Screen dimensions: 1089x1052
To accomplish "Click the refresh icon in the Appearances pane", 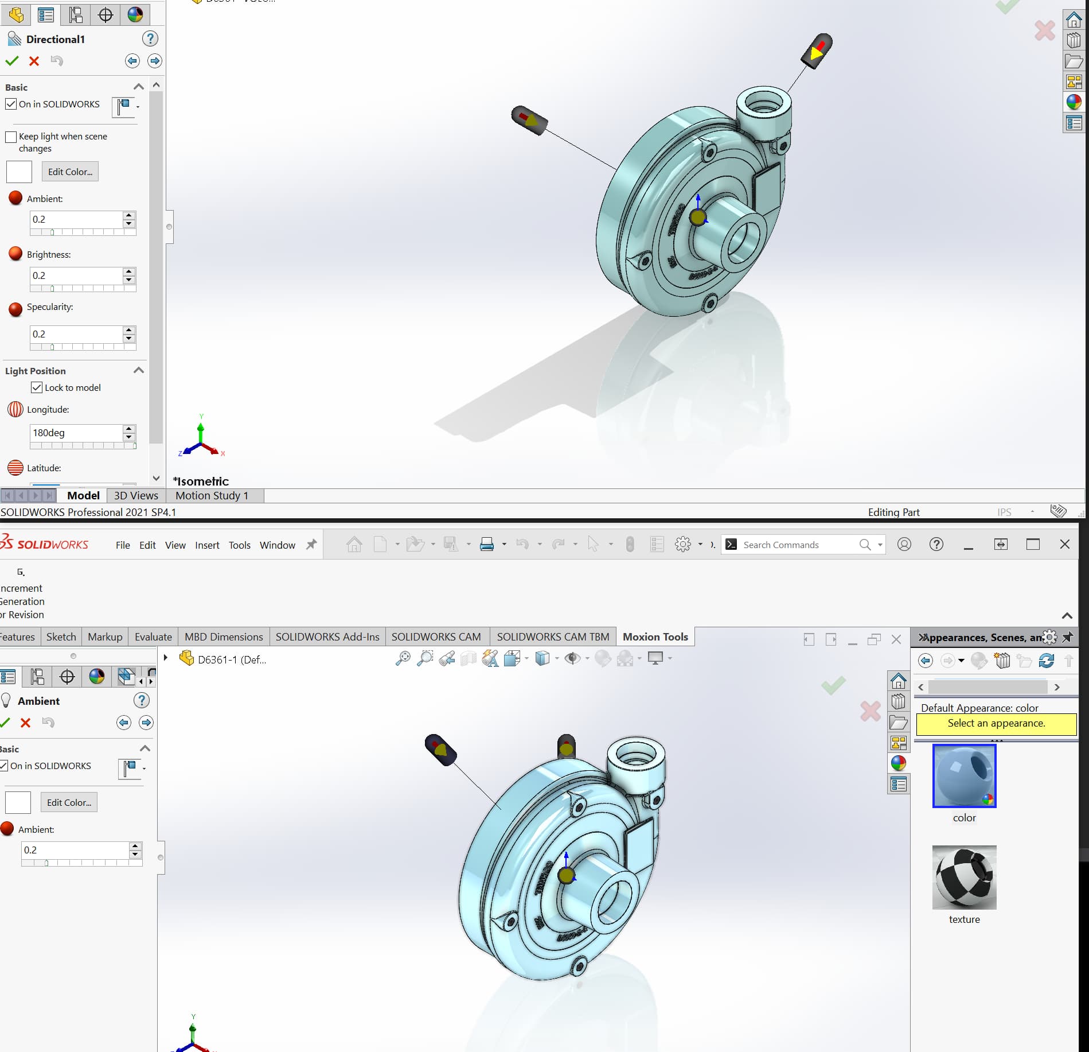I will [1046, 661].
